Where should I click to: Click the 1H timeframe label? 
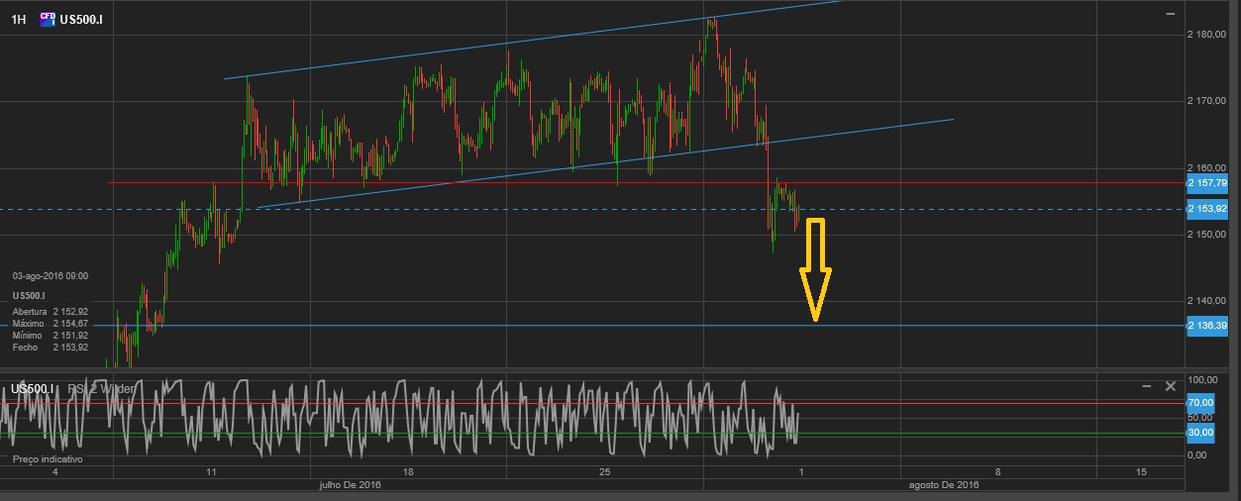(17, 19)
